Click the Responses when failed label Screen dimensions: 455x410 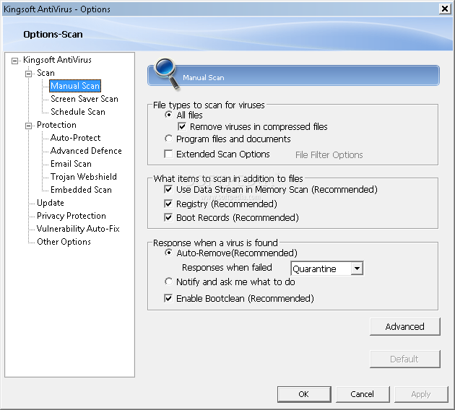227,267
